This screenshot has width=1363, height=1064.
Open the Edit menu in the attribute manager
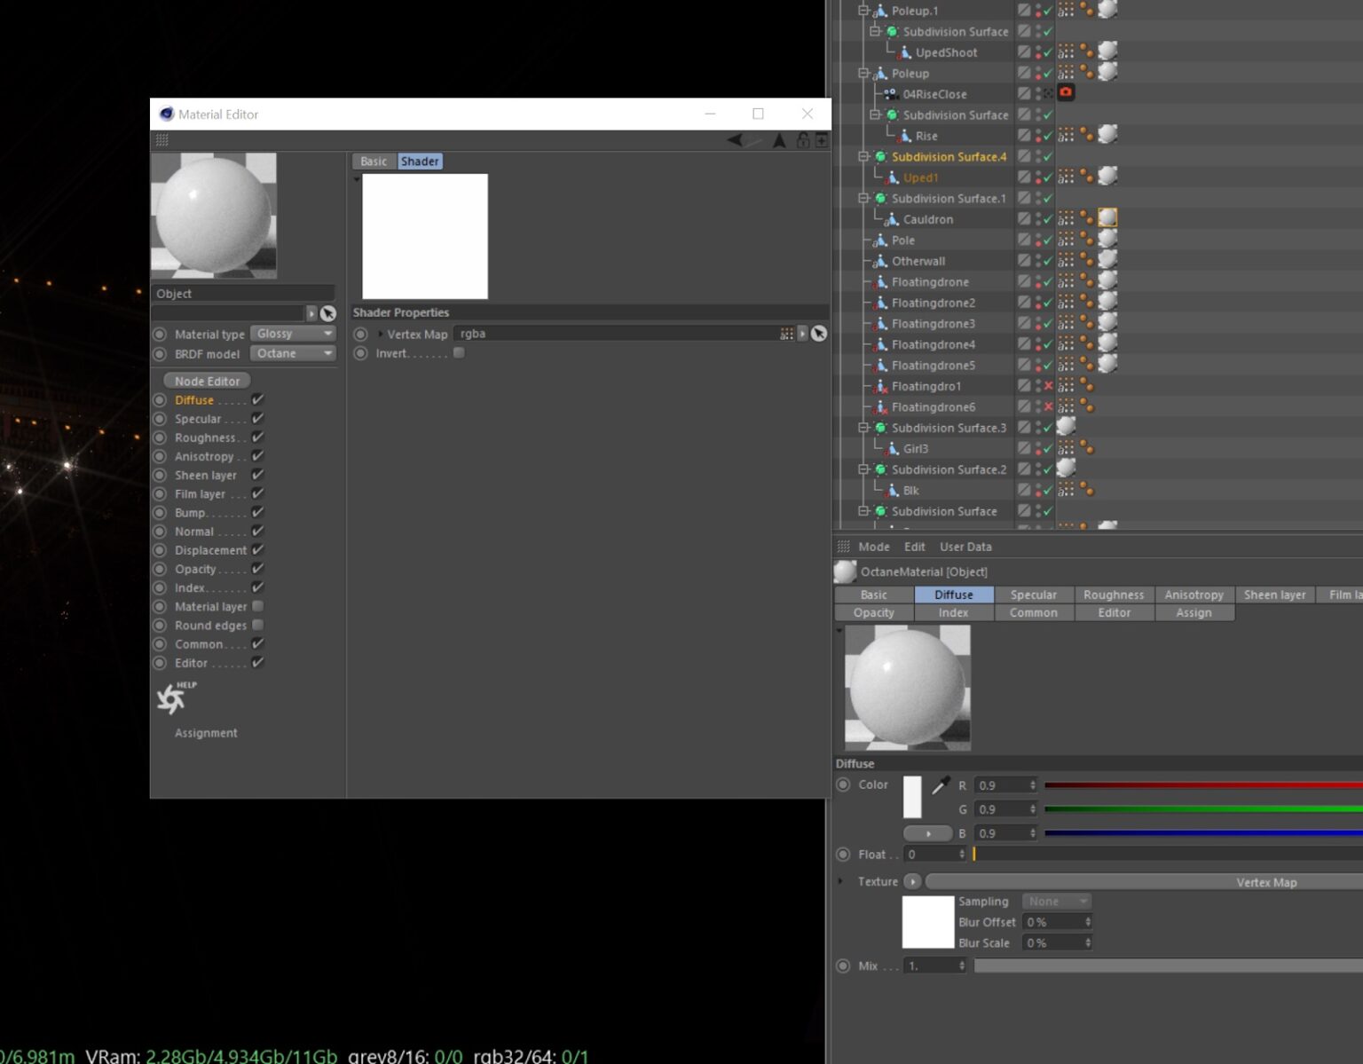pyautogui.click(x=914, y=547)
